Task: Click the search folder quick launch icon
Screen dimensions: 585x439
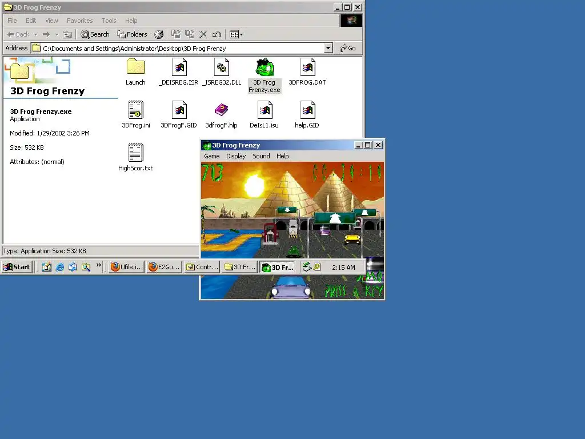Action: pyautogui.click(x=86, y=267)
